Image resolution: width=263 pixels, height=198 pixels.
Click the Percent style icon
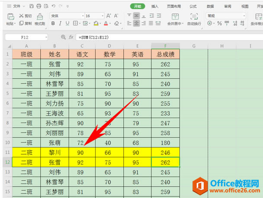click(219, 23)
